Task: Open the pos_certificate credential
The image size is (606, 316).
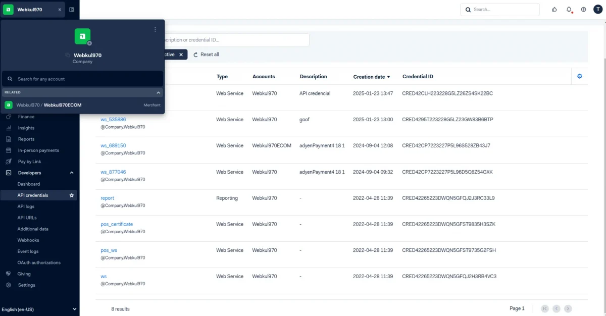Action: point(117,224)
